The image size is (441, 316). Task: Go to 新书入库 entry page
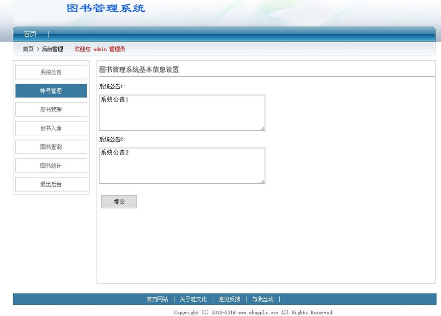click(51, 128)
